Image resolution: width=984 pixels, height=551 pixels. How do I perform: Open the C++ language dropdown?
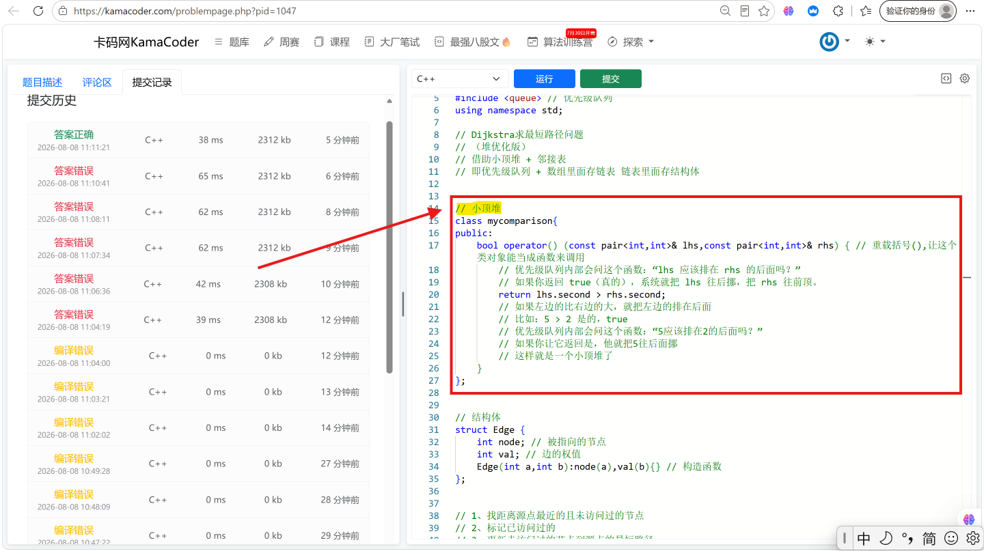tap(461, 79)
